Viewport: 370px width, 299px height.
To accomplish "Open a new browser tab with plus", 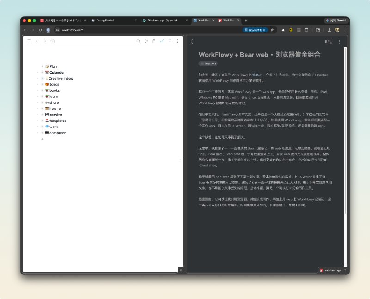I will [246, 20].
